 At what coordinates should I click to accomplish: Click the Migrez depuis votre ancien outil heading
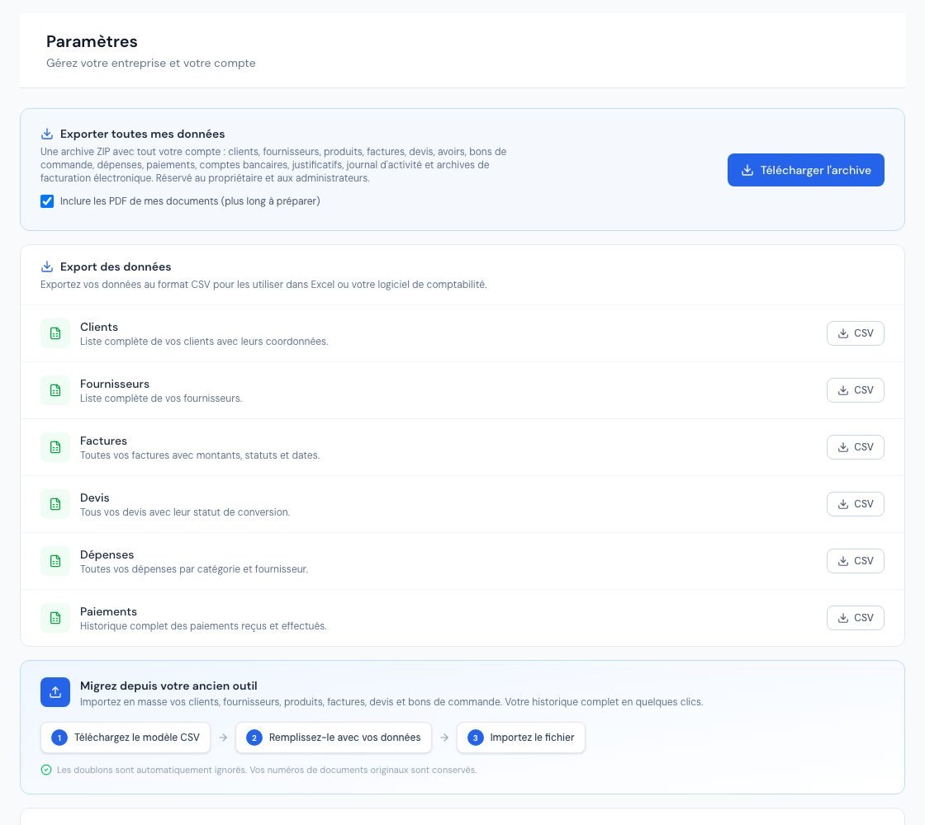point(168,686)
